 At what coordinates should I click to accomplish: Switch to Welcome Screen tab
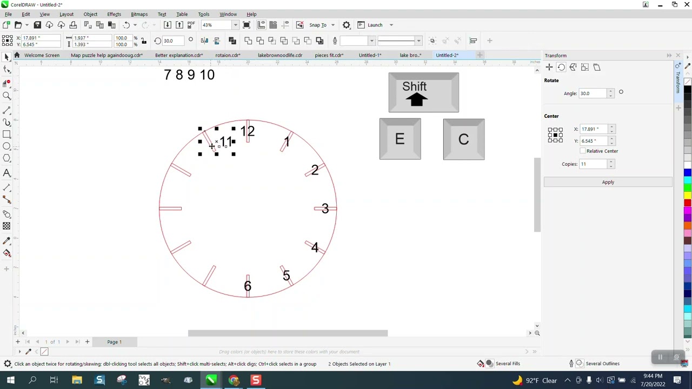pyautogui.click(x=42, y=55)
